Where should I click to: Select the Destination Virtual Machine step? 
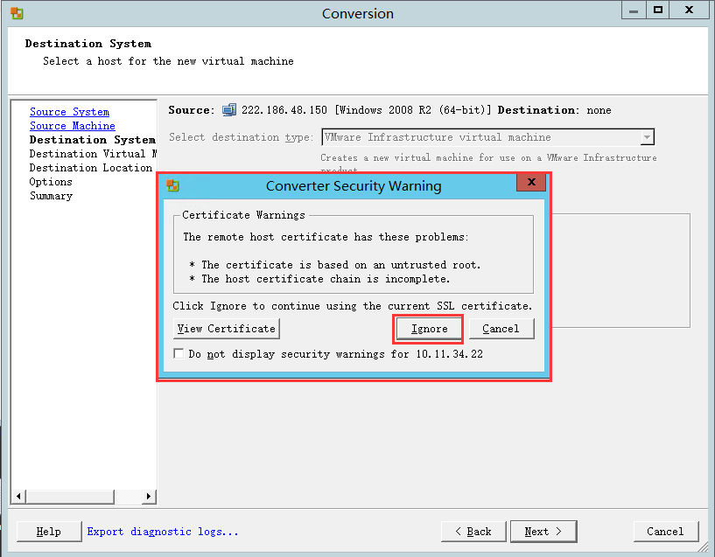click(x=93, y=154)
